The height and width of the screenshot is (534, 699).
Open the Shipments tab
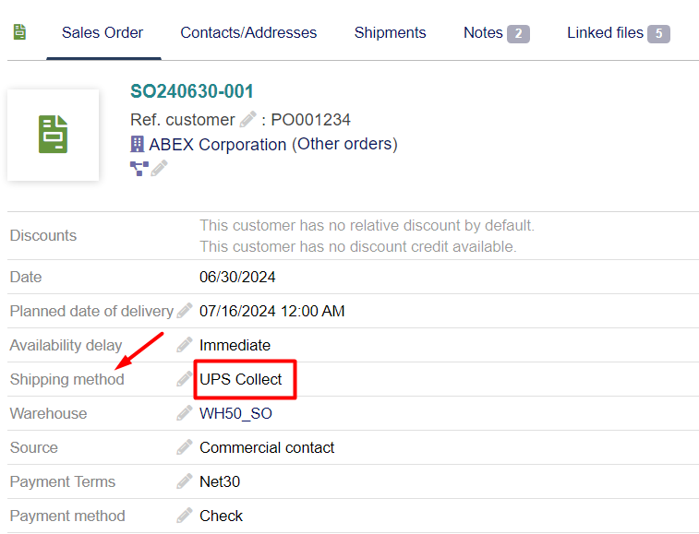(390, 32)
